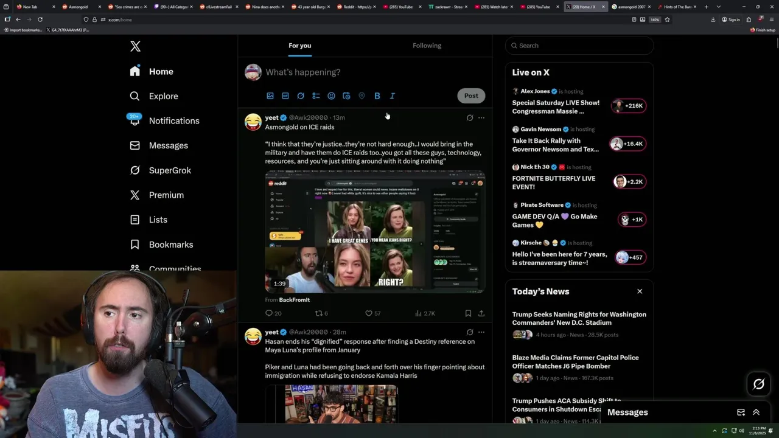Reply to the post with 20 replies
The image size is (779, 438).
tap(273, 313)
